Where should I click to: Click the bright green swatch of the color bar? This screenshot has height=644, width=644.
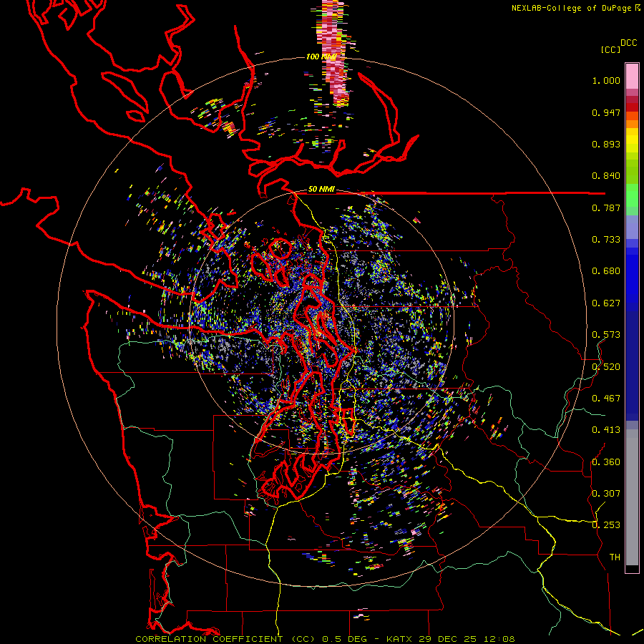pos(632,195)
